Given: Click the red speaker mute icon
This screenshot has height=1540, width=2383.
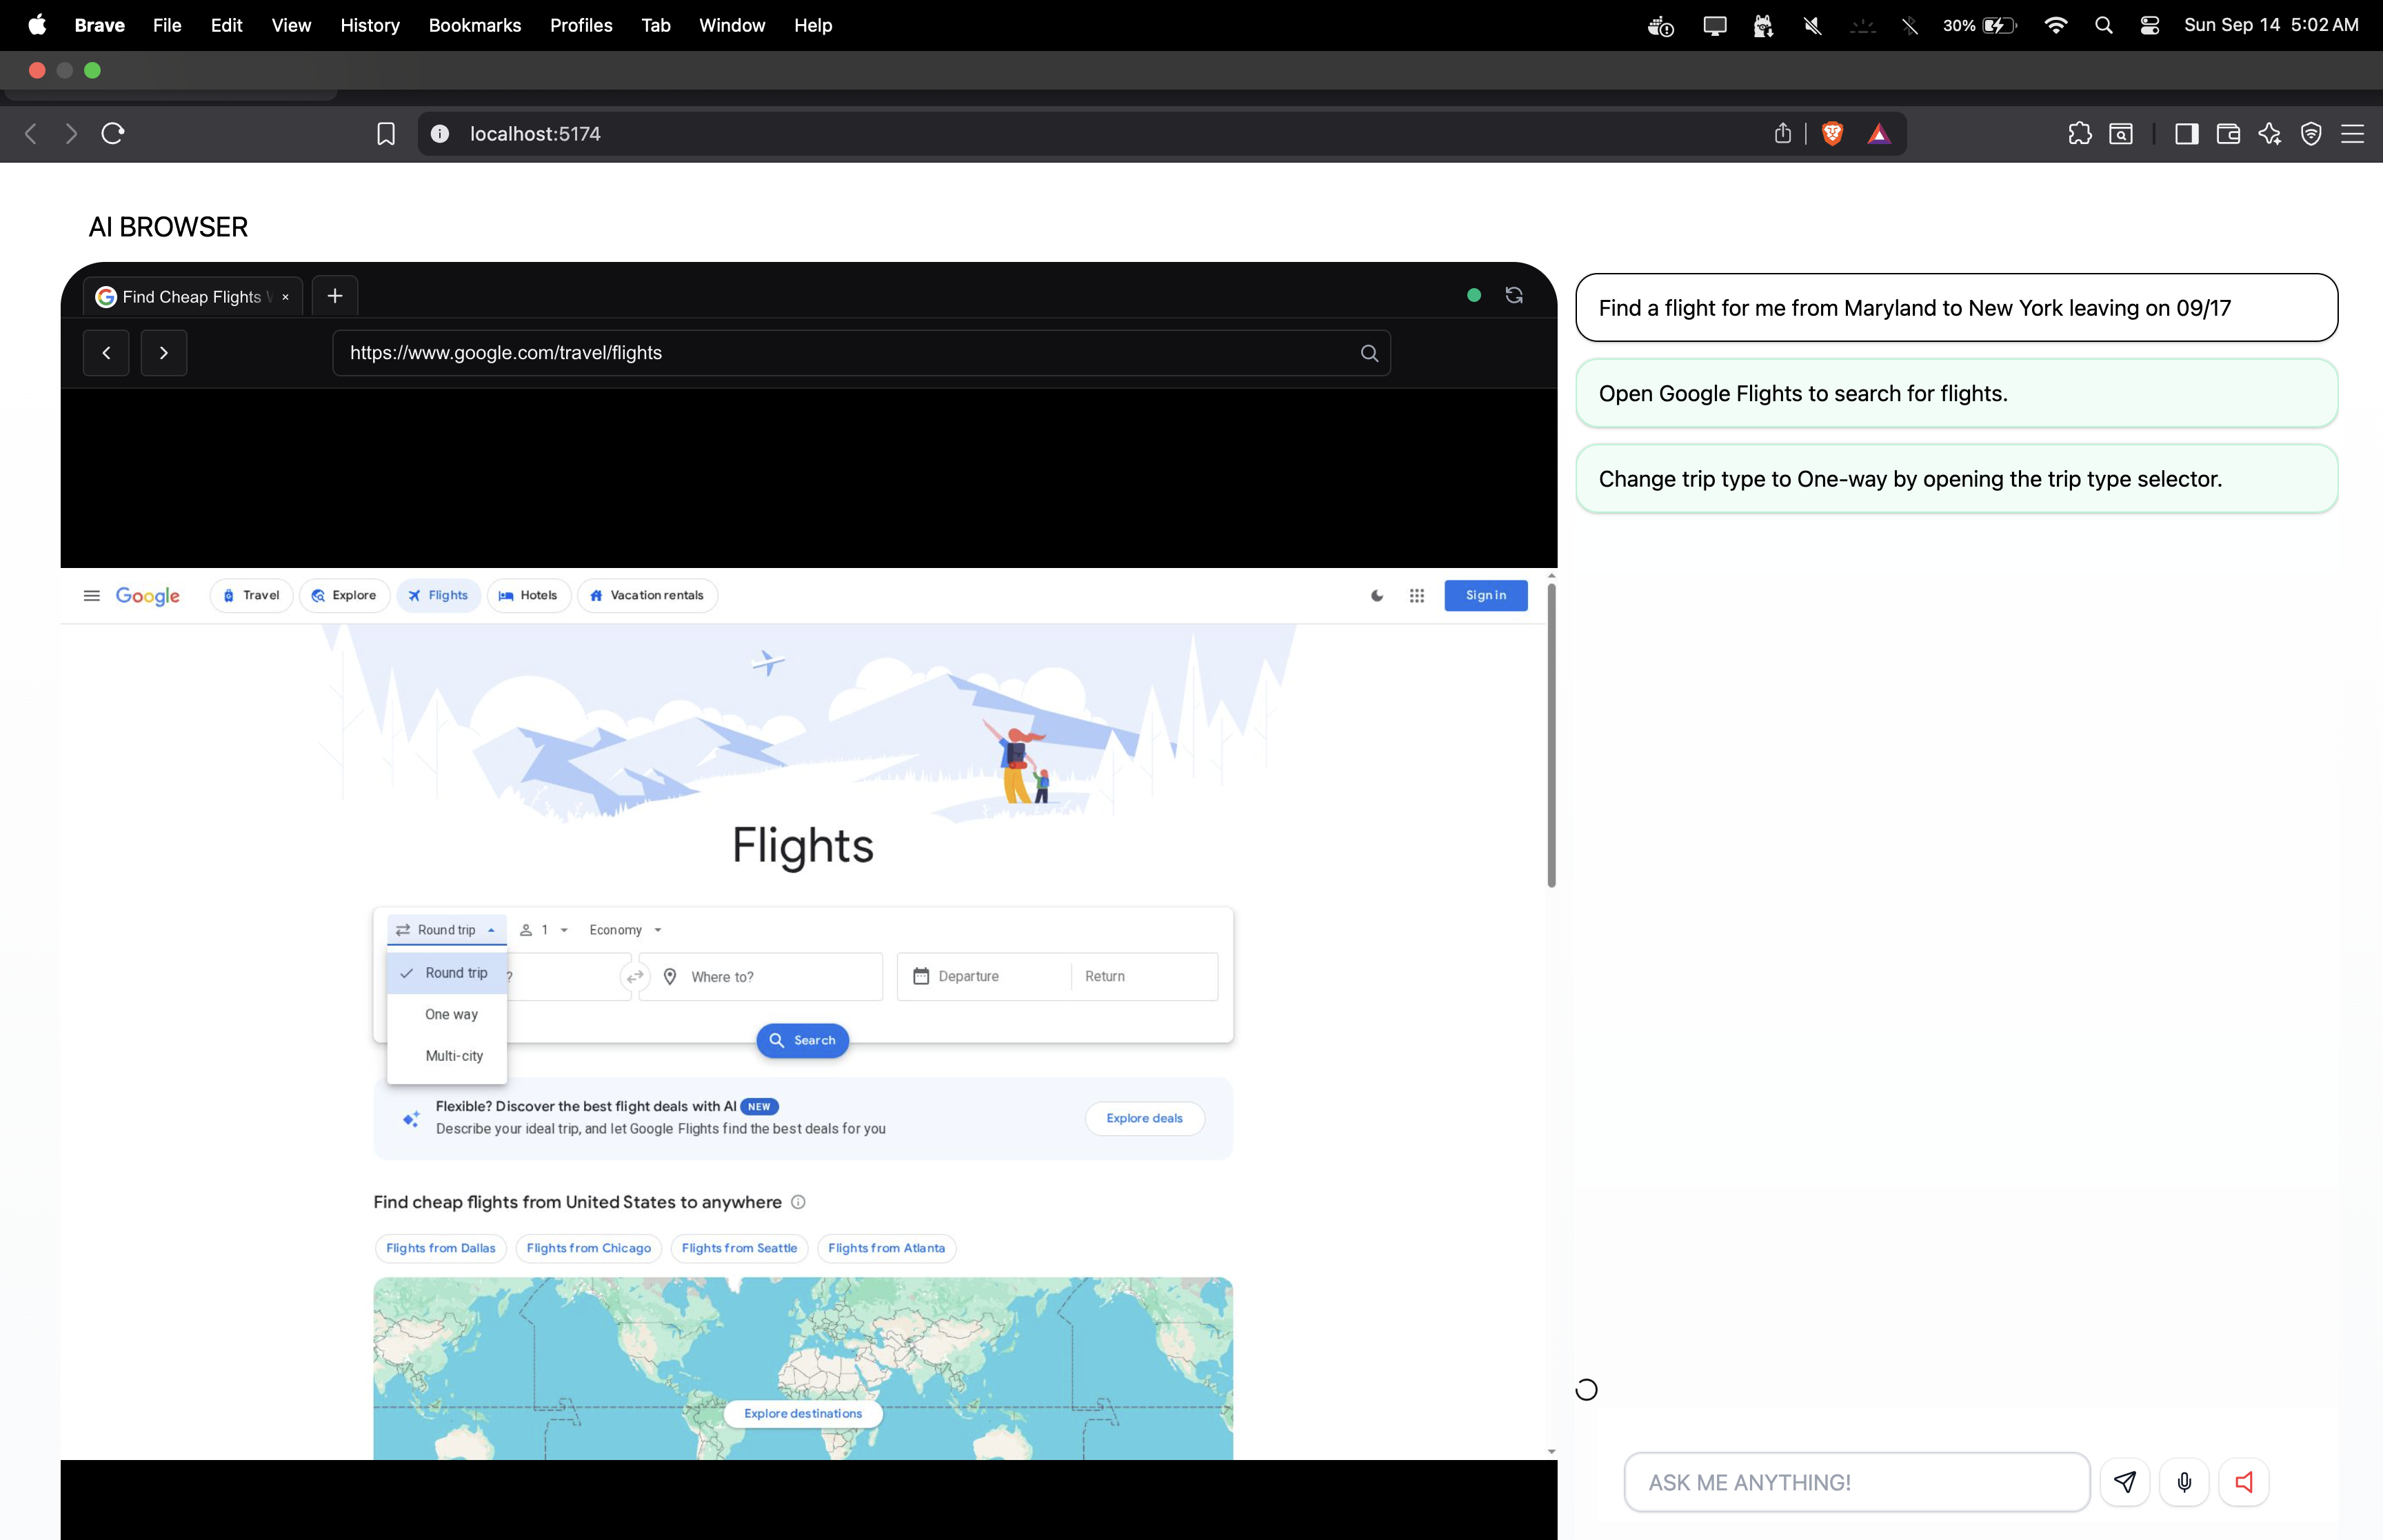Looking at the screenshot, I should pos(2244,1482).
